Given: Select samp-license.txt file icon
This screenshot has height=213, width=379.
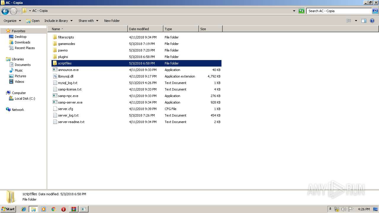Looking at the screenshot, I should click(x=55, y=89).
